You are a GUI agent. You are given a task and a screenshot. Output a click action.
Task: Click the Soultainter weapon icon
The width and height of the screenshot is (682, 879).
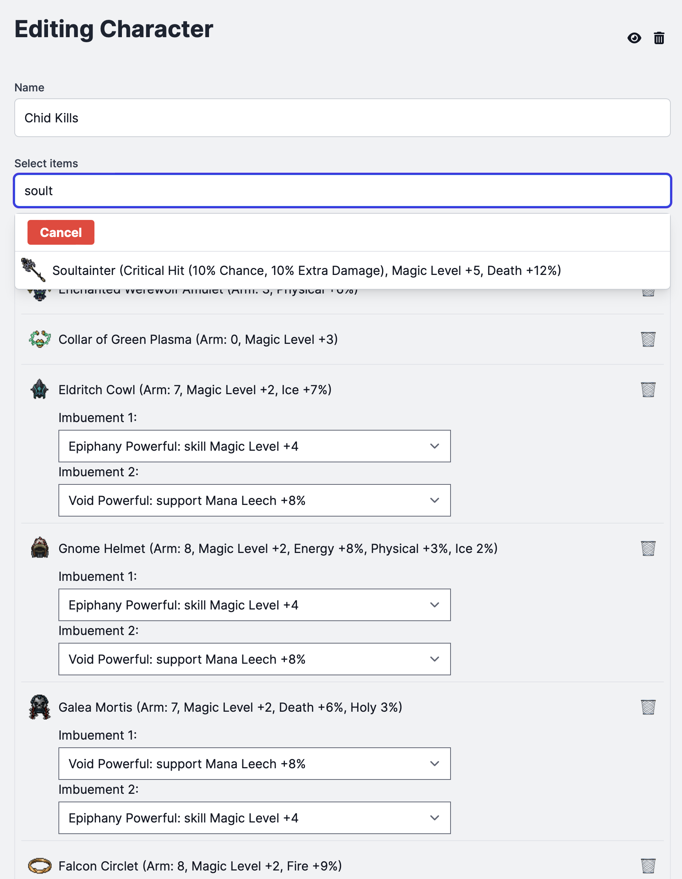[x=33, y=270]
